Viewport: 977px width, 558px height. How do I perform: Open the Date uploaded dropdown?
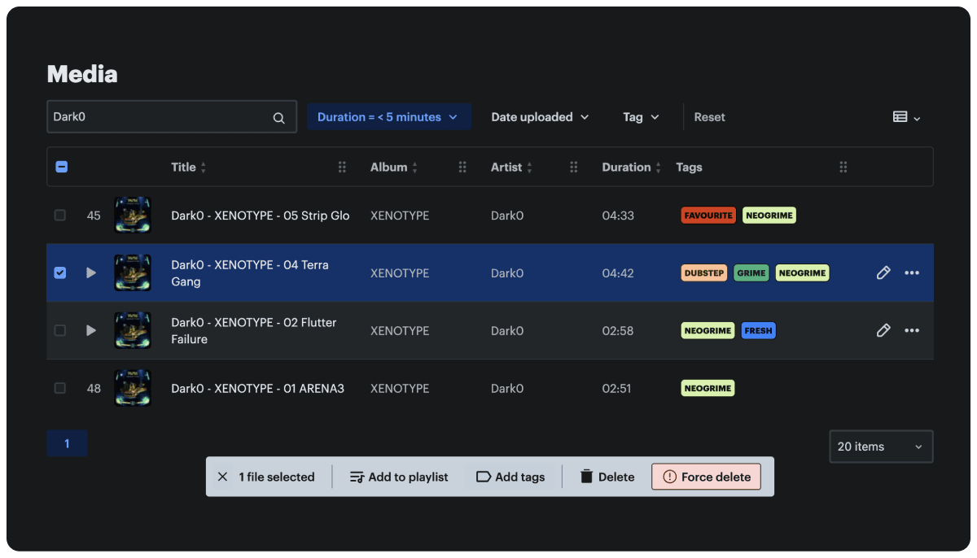540,116
